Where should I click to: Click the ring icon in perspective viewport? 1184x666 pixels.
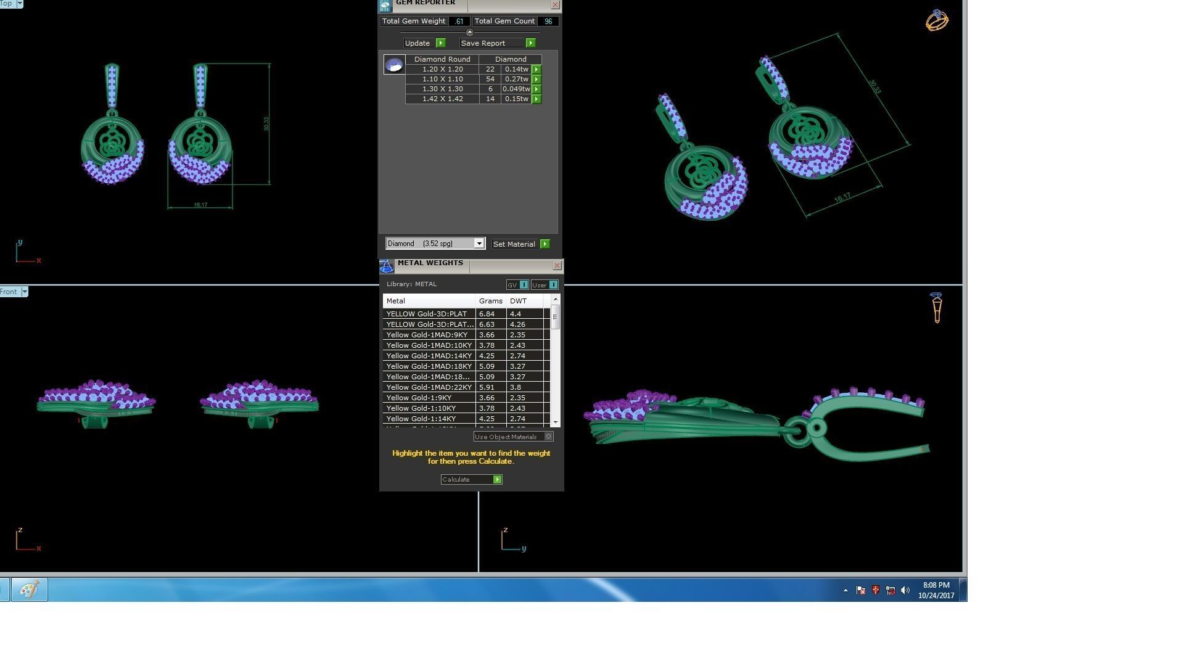[937, 20]
